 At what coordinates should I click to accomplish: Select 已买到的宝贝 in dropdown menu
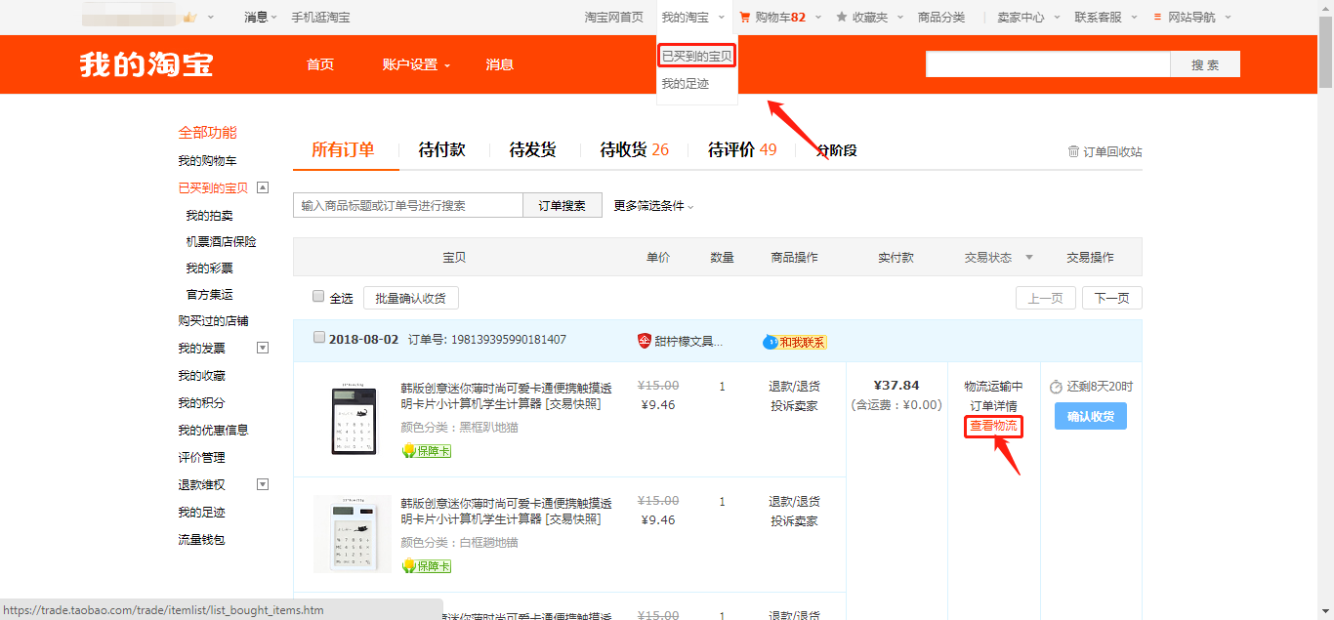click(696, 57)
